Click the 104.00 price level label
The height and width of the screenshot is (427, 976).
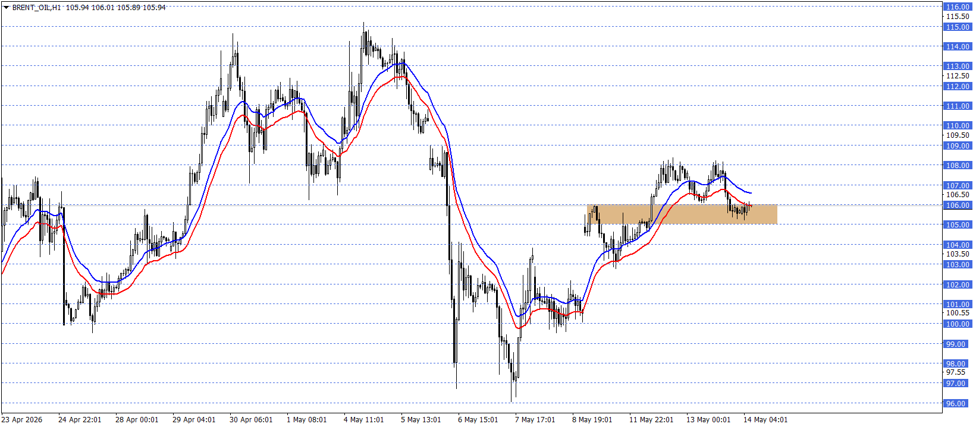(958, 245)
